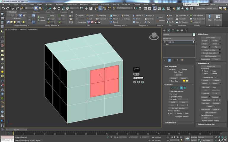Open the Create Selection Set dropdown
228x142 pixels.
point(124,8)
